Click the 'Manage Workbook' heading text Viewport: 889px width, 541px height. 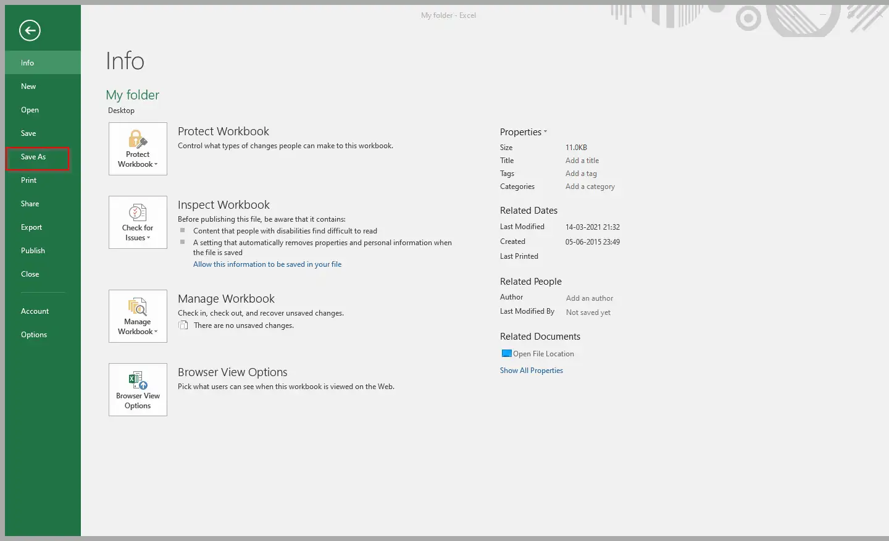click(x=226, y=298)
